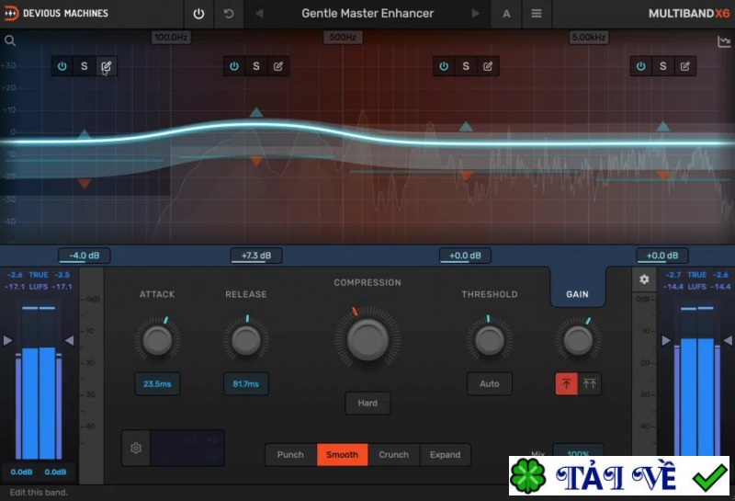
Task: Click the 23.5ms attack value field
Action: point(157,383)
